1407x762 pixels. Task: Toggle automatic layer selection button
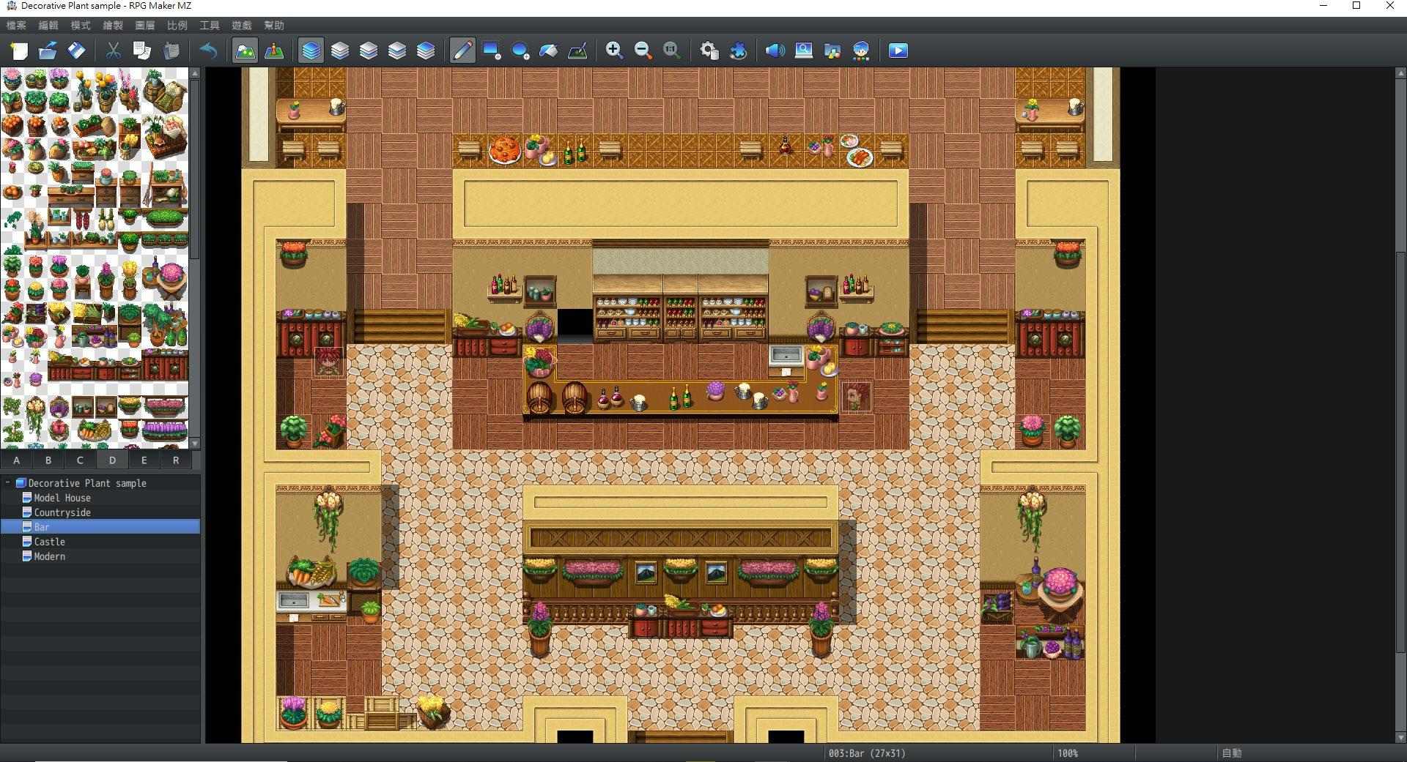coord(311,51)
